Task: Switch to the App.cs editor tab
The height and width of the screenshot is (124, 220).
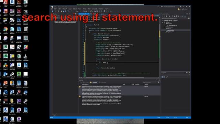Action: (102, 14)
